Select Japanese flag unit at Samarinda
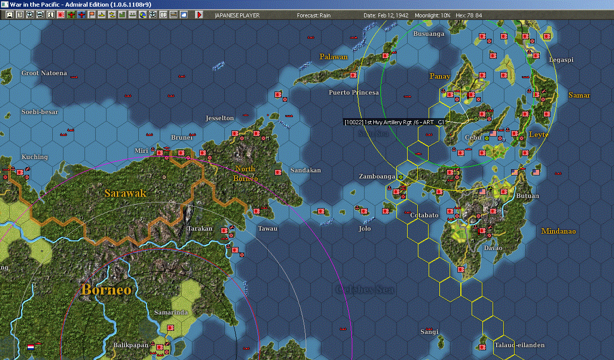The width and height of the screenshot is (614, 360). (171, 328)
